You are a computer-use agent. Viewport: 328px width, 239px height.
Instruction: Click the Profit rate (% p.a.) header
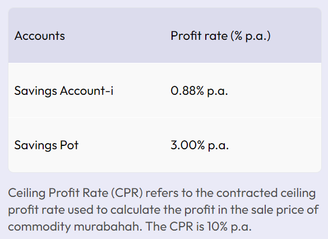(x=220, y=36)
